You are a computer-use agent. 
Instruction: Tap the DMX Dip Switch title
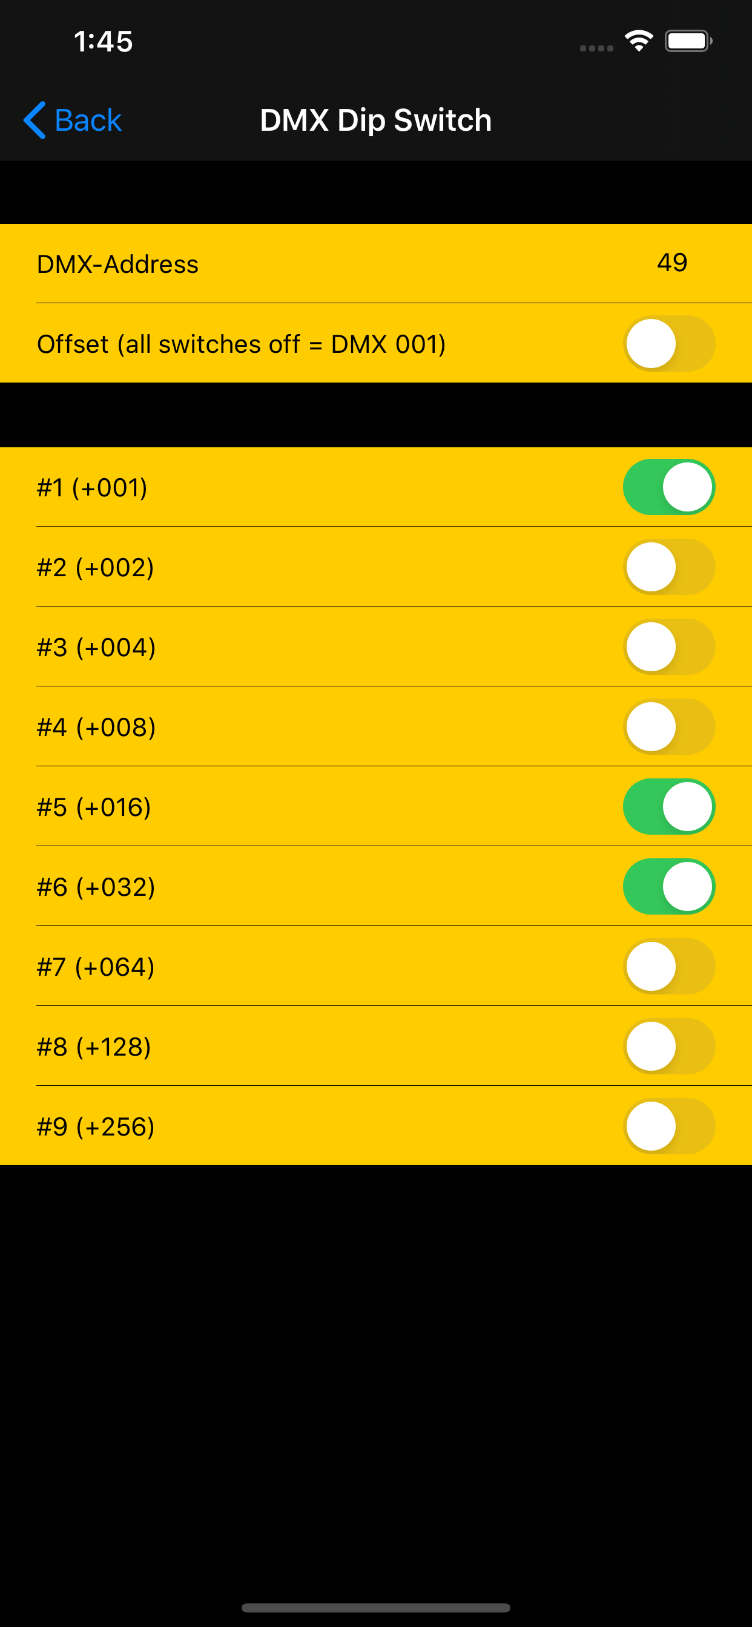(x=376, y=119)
